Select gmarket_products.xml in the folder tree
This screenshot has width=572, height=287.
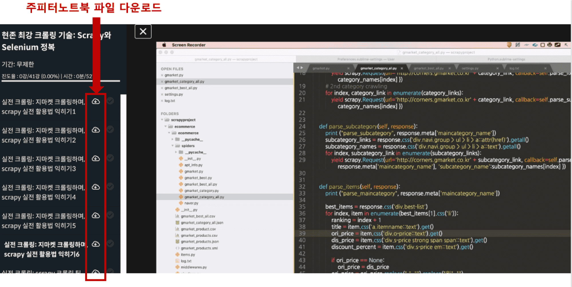[x=199, y=248]
